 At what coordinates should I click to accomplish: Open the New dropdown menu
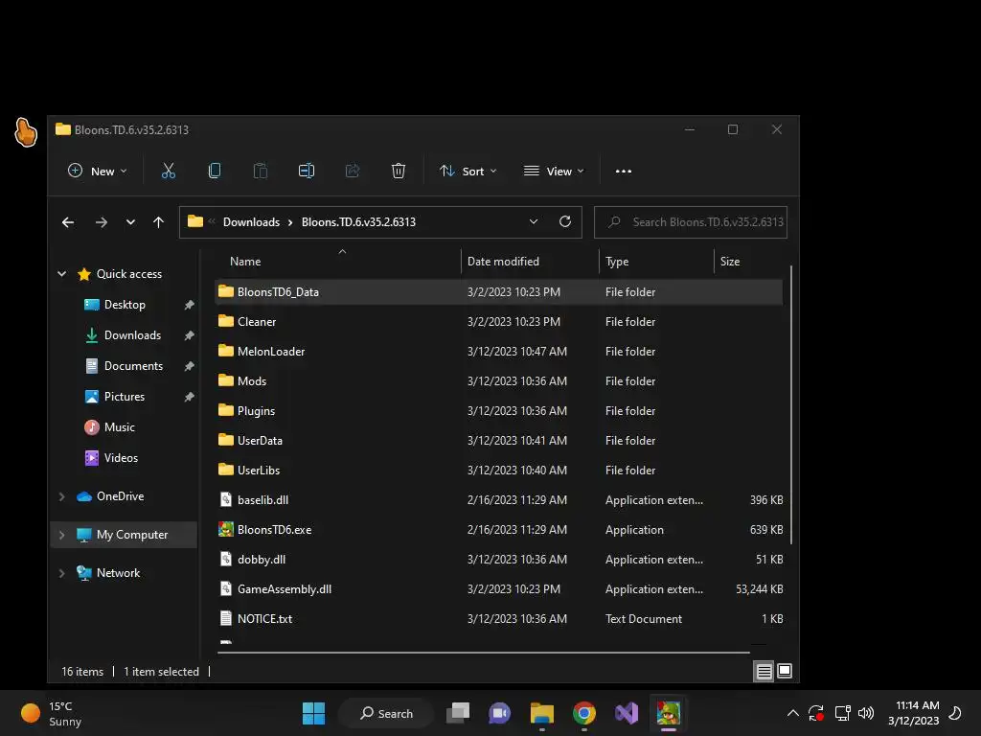click(x=98, y=171)
